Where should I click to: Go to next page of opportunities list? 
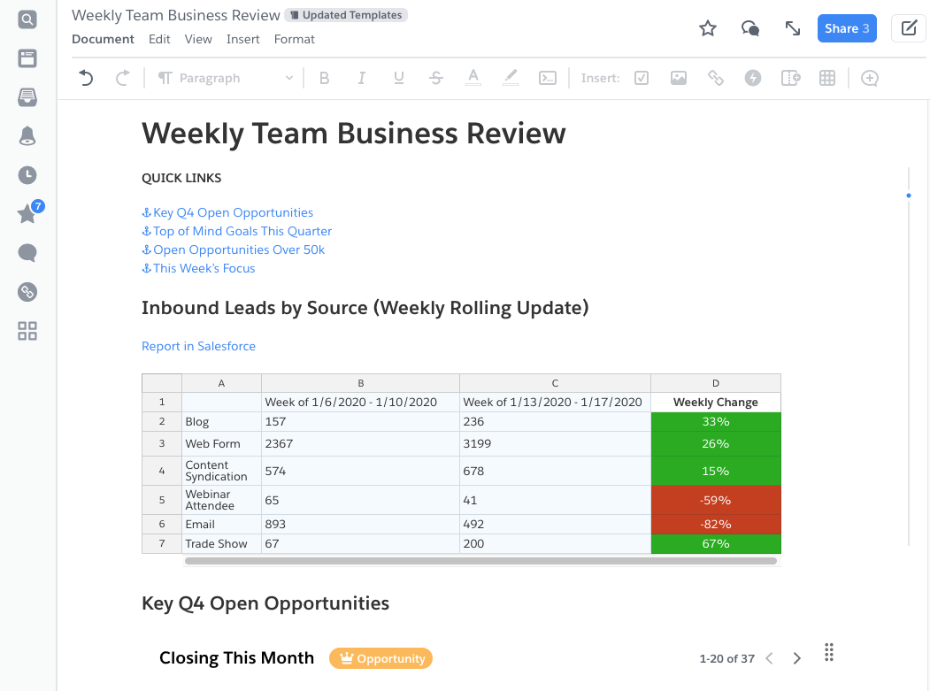click(x=796, y=658)
